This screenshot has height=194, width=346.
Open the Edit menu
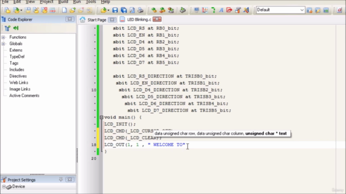click(17, 2)
